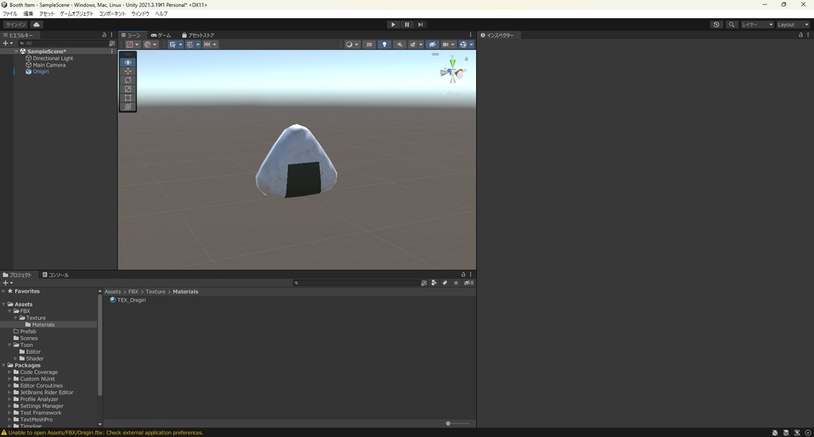Open the ゲームオブジェクト menu
The height and width of the screenshot is (437, 814).
point(76,14)
